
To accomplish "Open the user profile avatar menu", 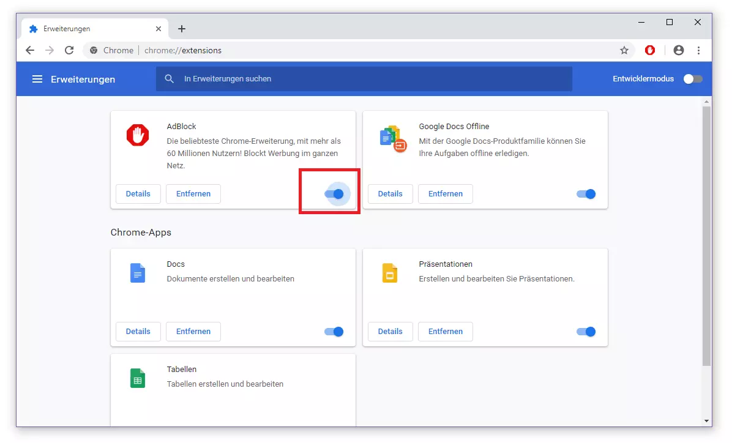I will pyautogui.click(x=679, y=50).
